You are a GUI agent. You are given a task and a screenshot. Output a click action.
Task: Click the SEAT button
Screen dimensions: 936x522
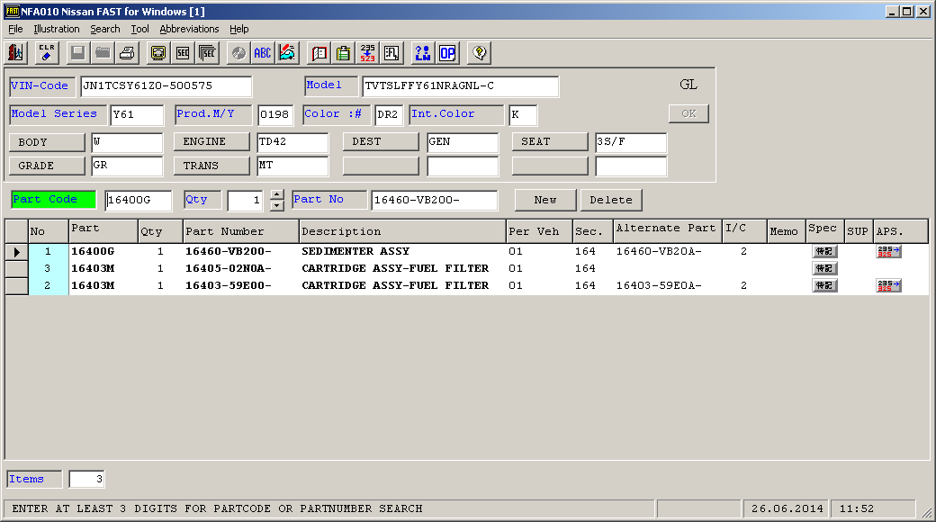click(x=550, y=142)
